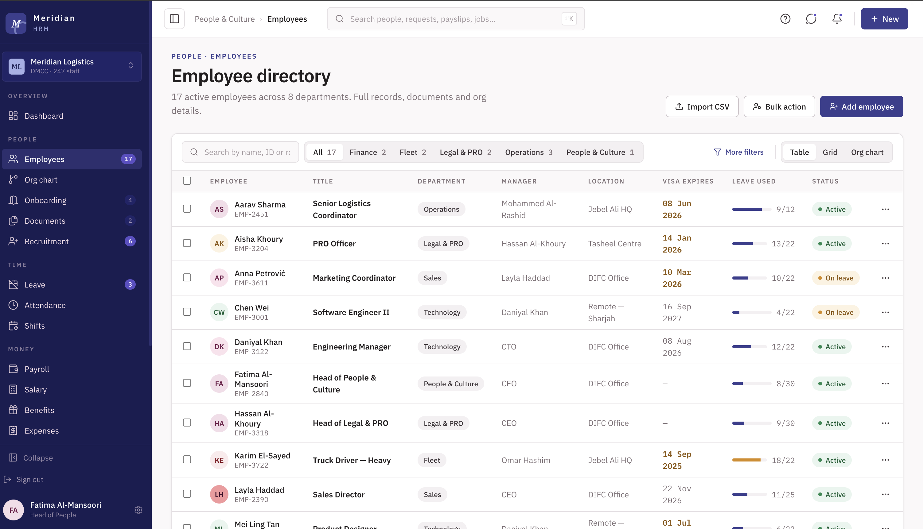Click the Expenses receipt icon

click(x=13, y=431)
